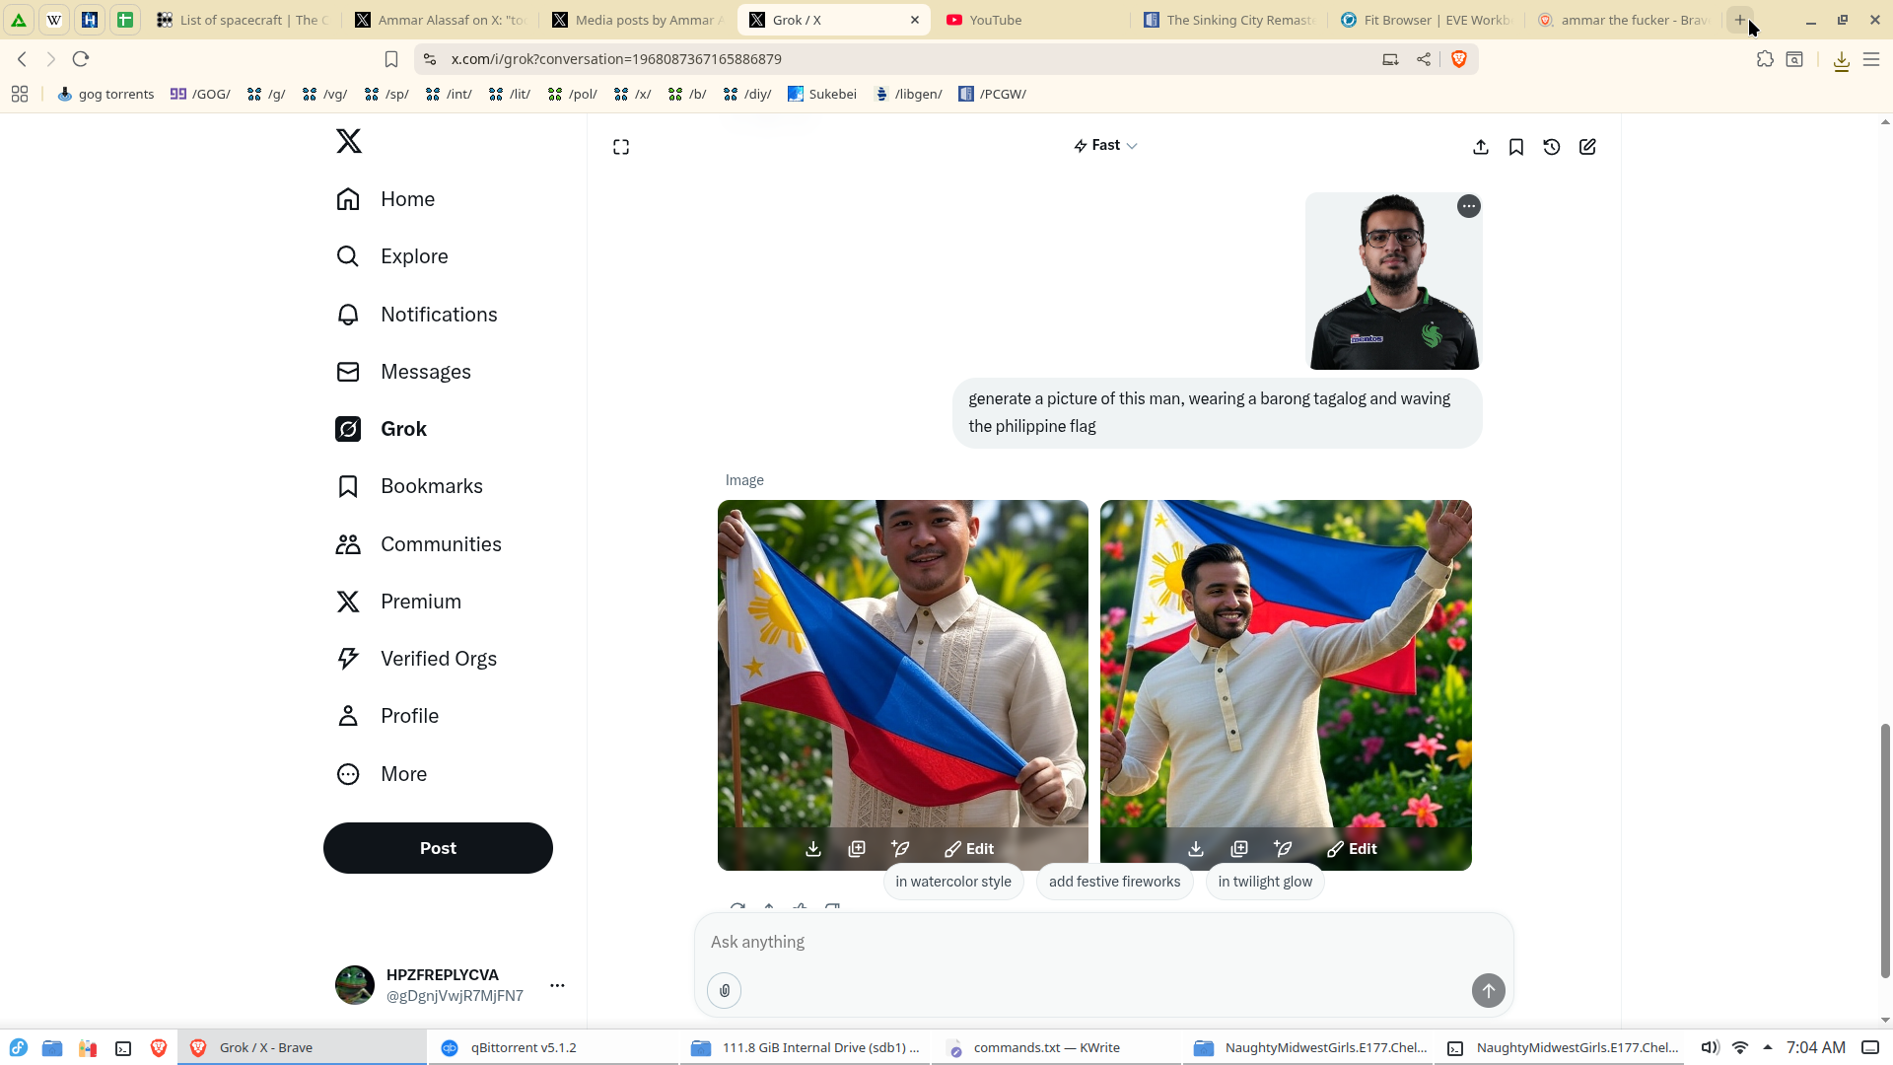This screenshot has height=1065, width=1893.
Task: Select the 'in twilight glow' suggestion
Action: pos(1265,882)
